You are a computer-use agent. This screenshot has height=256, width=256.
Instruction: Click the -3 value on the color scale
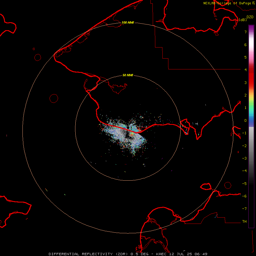(244, 158)
